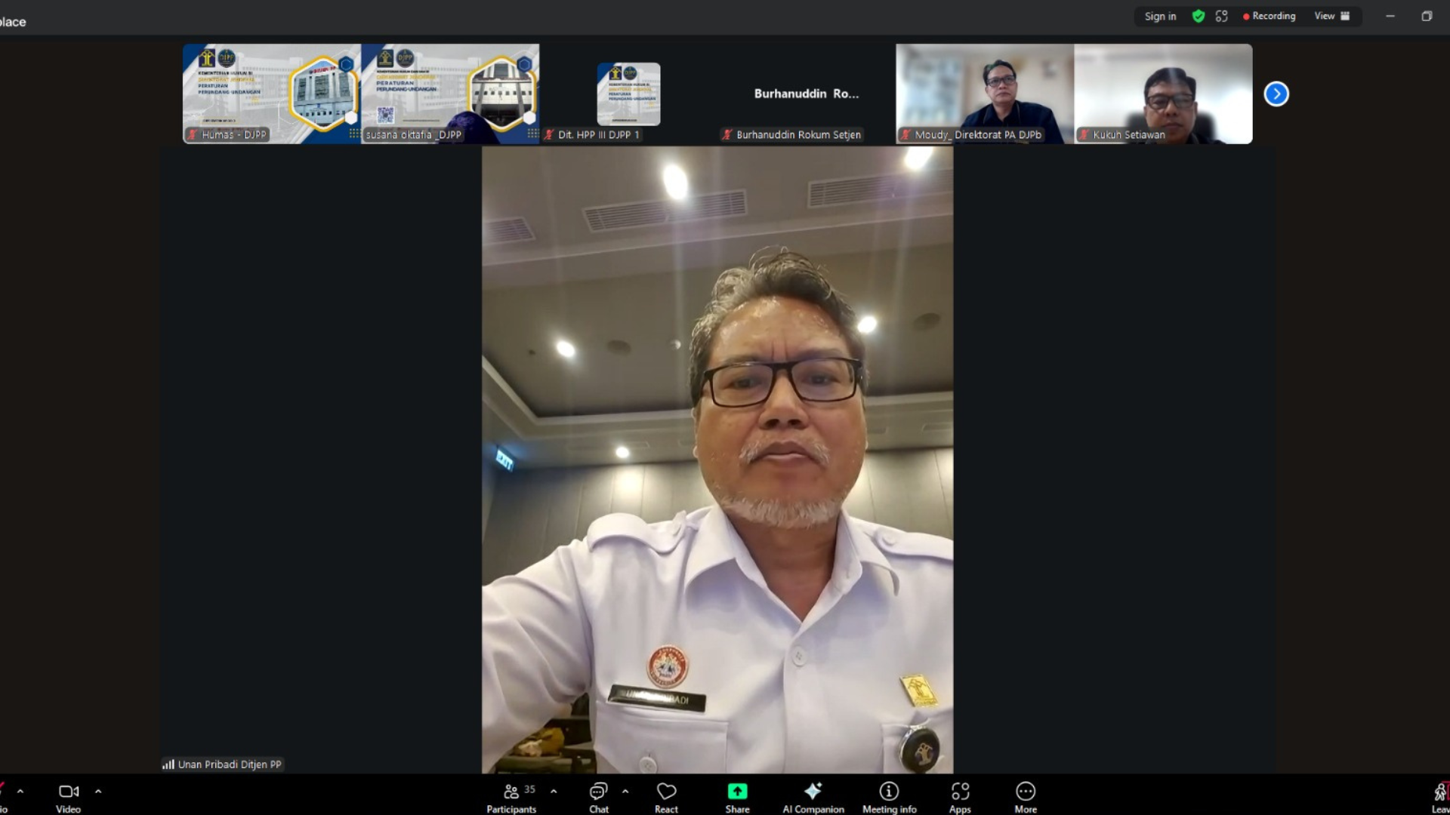Select Kukuh Setiawan video thumbnail
Viewport: 1450px width, 815px height.
pos(1163,94)
